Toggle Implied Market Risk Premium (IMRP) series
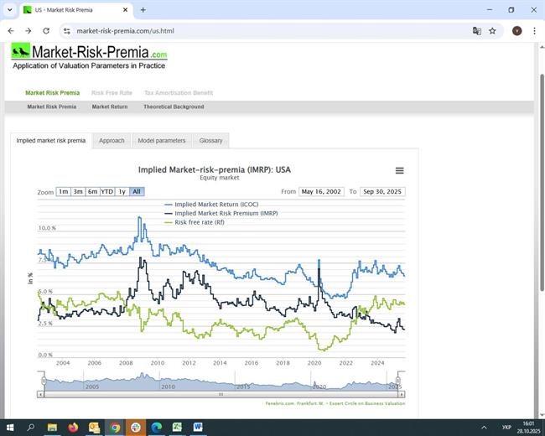 [x=226, y=213]
